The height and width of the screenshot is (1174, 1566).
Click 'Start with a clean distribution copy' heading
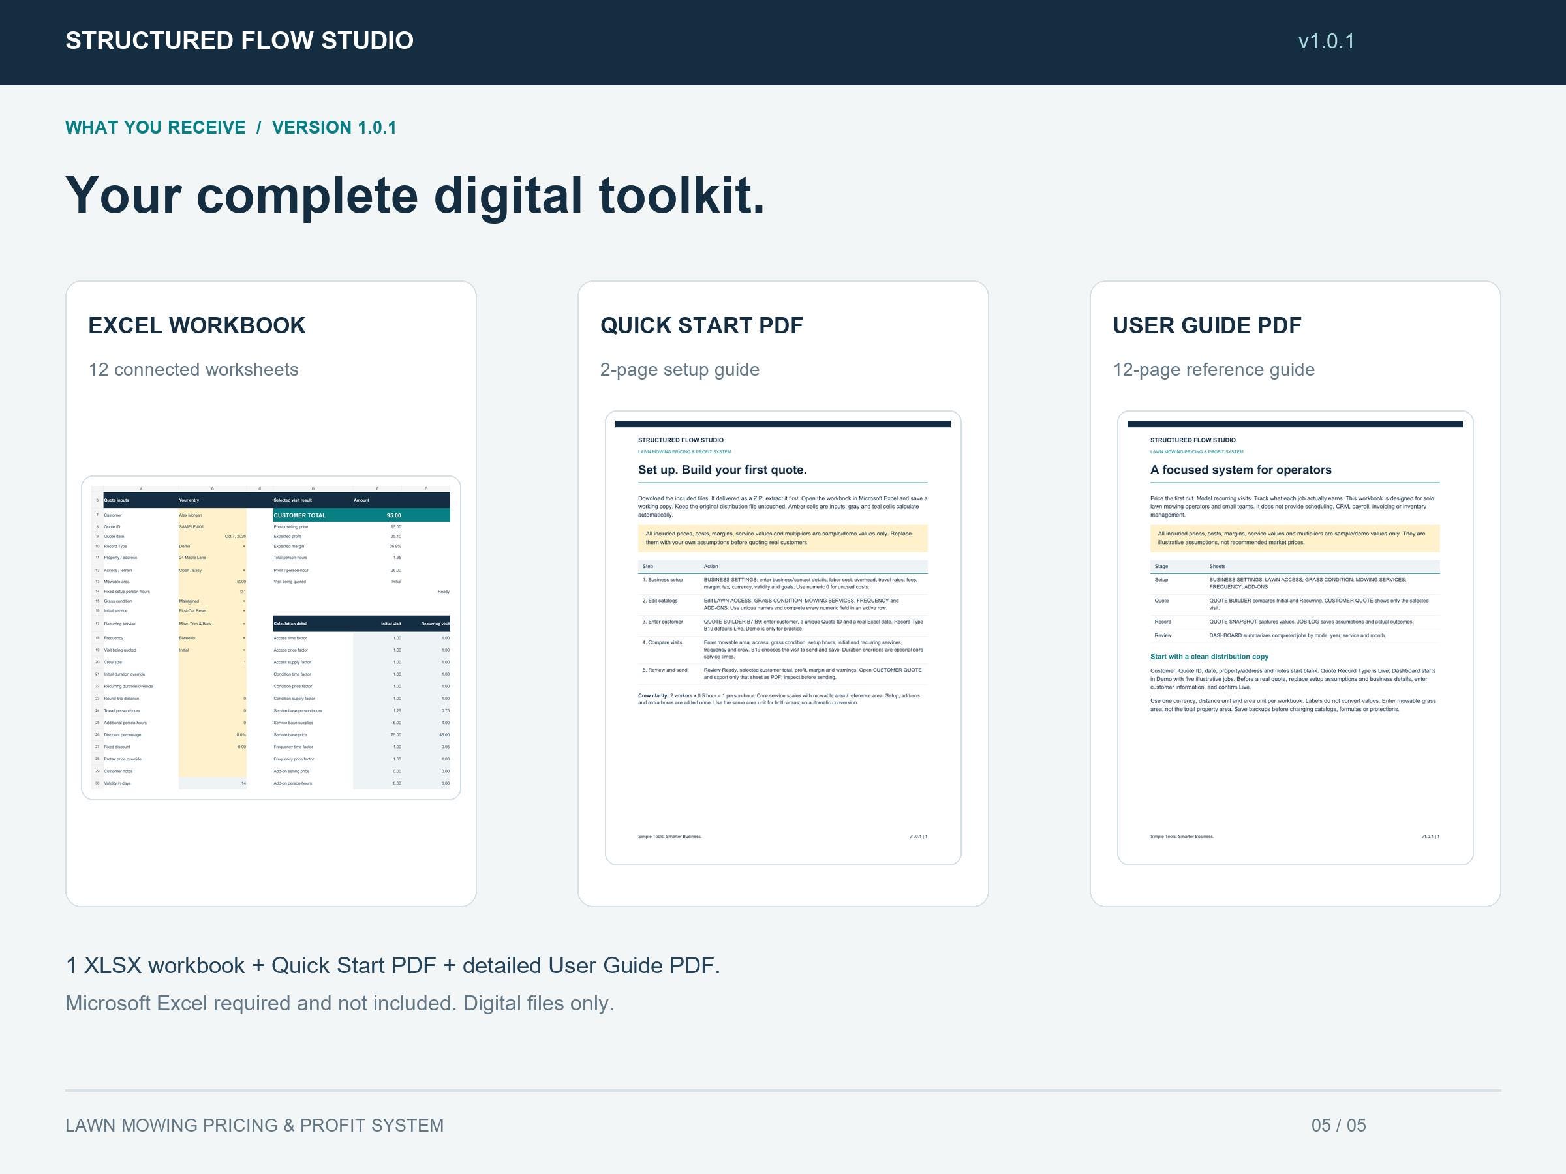click(1209, 657)
